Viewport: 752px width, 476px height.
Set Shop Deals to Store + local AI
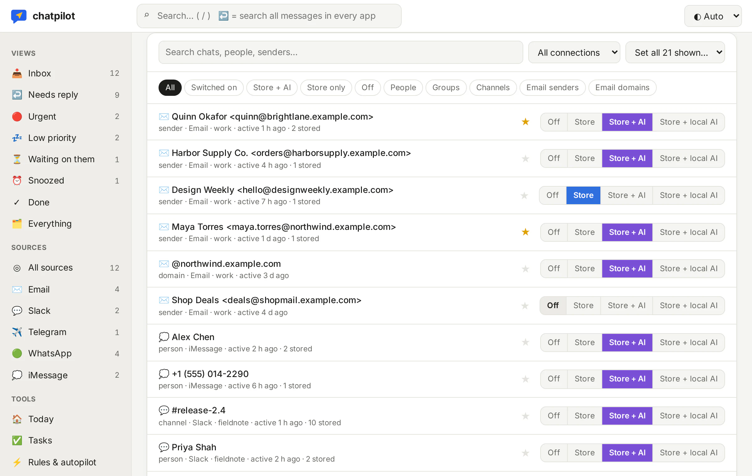tap(688, 306)
